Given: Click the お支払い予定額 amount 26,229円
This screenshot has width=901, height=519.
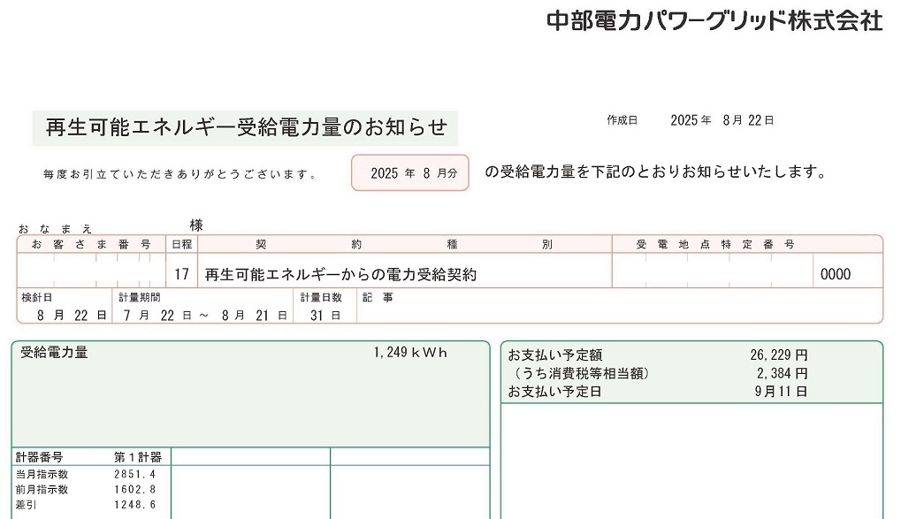Looking at the screenshot, I should click(x=778, y=355).
